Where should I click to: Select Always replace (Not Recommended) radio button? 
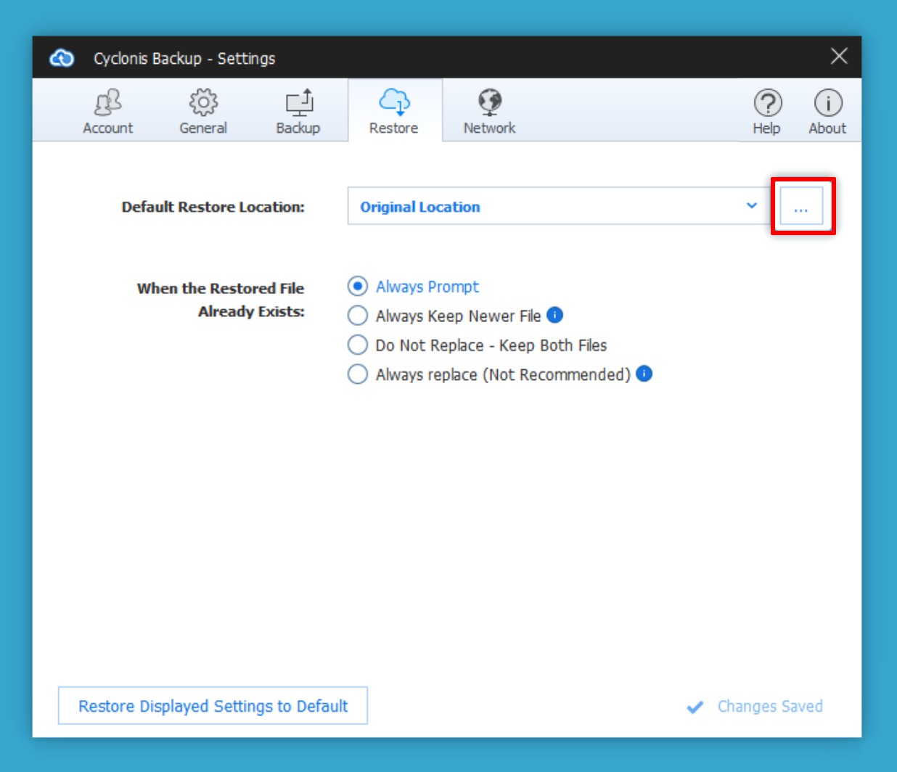(x=358, y=374)
